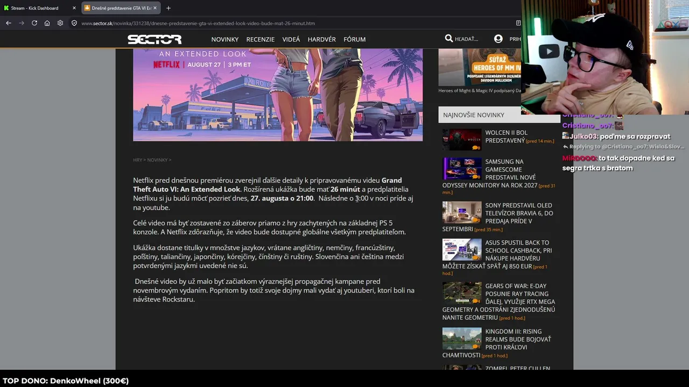Close the GTA VI article tab
Viewport: 689px width, 387px height.
(x=155, y=8)
